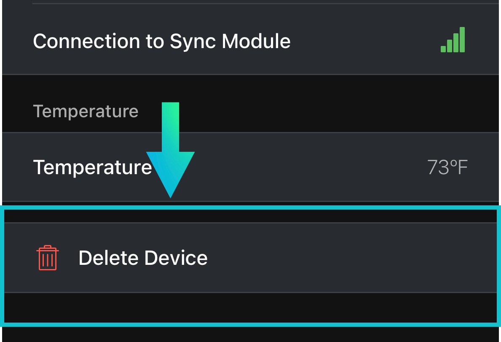Click the 73°F temperature reading
This screenshot has height=342, width=501.
point(447,167)
